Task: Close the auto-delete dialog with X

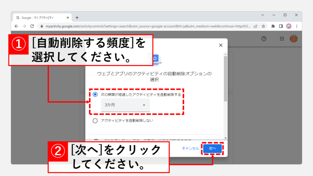Action: click(221, 45)
